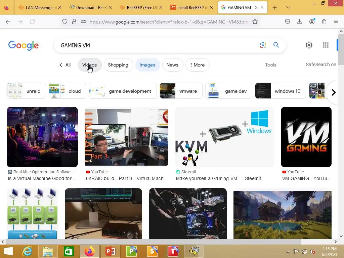Image resolution: width=344 pixels, height=258 pixels.
Task: Select the News search filter
Action: coord(172,65)
